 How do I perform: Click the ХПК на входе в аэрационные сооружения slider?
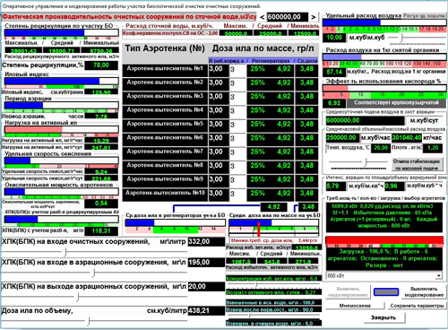[94, 273]
